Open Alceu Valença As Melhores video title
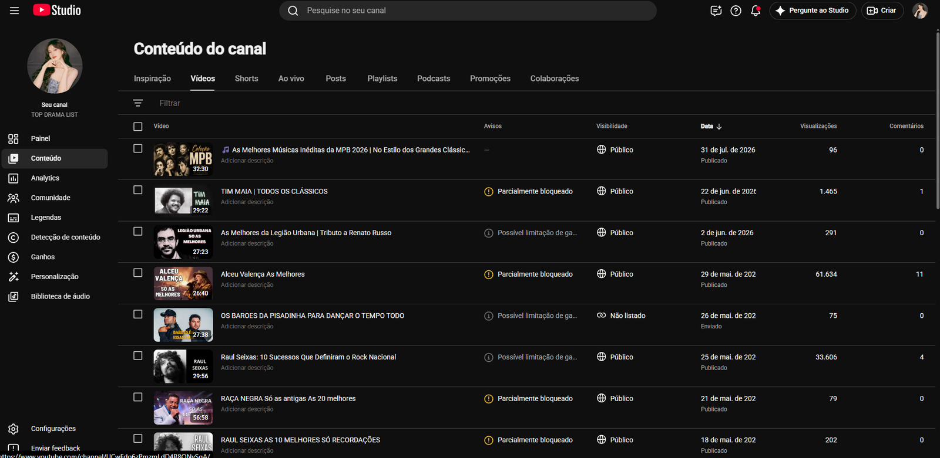Image resolution: width=940 pixels, height=458 pixels. (263, 274)
